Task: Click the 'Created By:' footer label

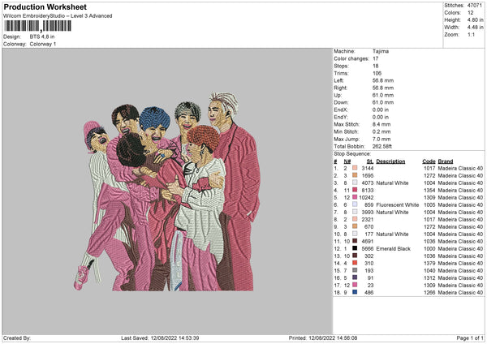Action: point(17,338)
